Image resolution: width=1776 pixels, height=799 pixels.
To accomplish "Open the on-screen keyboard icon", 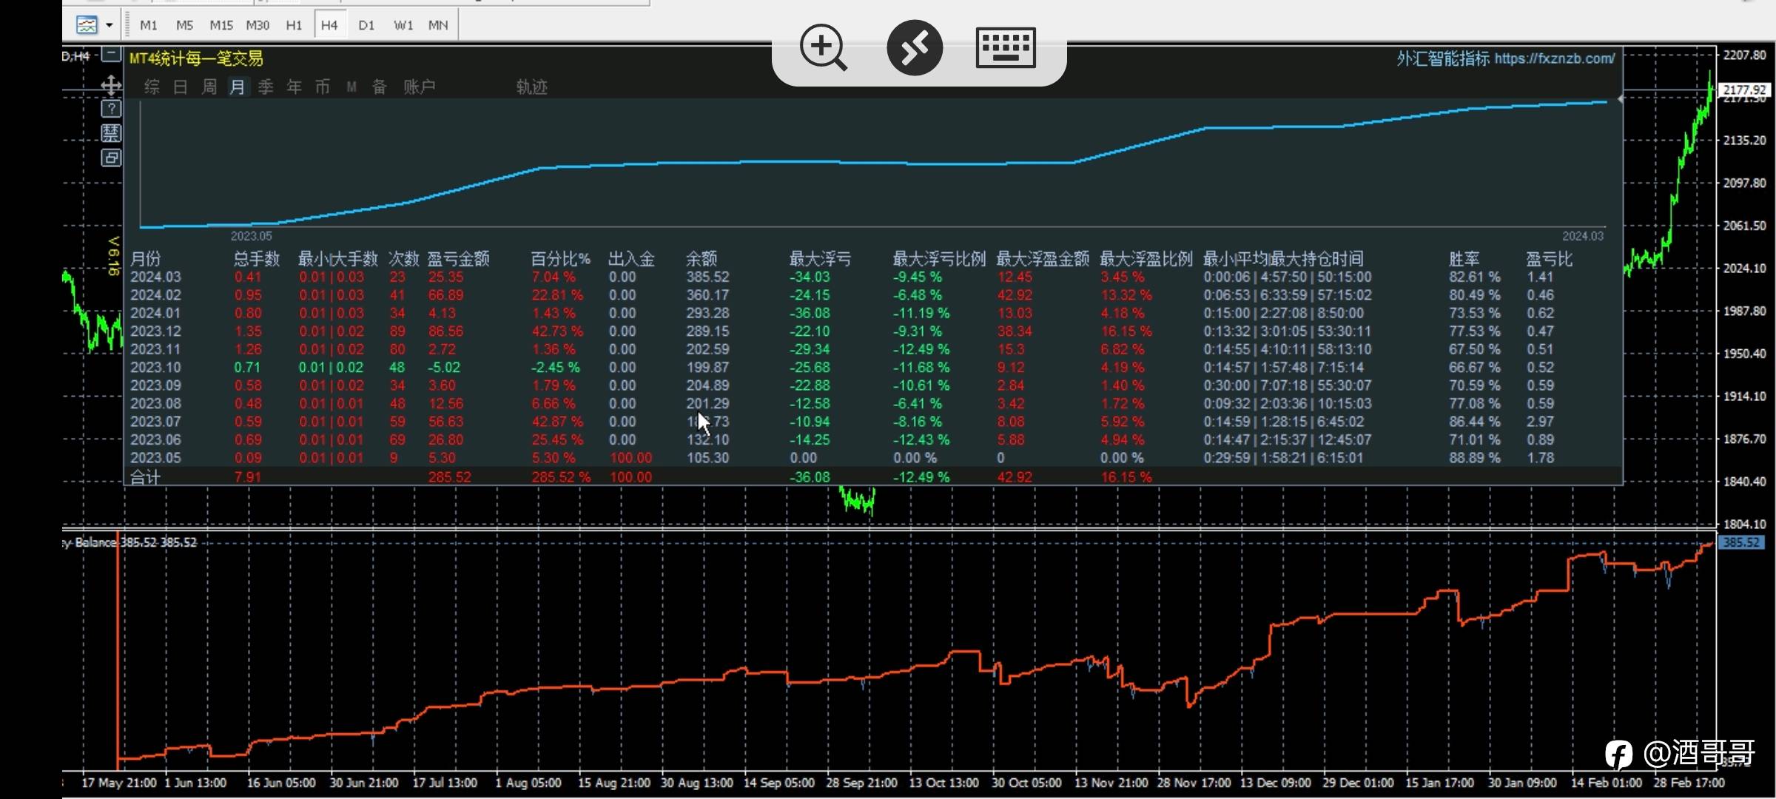I will tap(1005, 48).
